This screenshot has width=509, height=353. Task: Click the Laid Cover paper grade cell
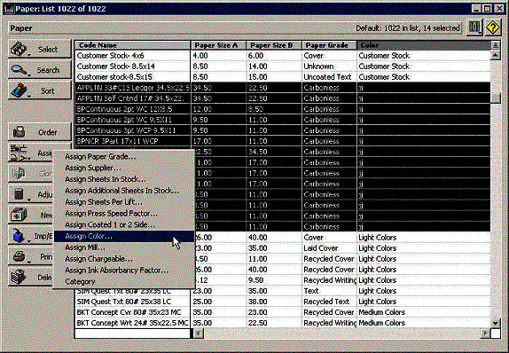coord(329,248)
